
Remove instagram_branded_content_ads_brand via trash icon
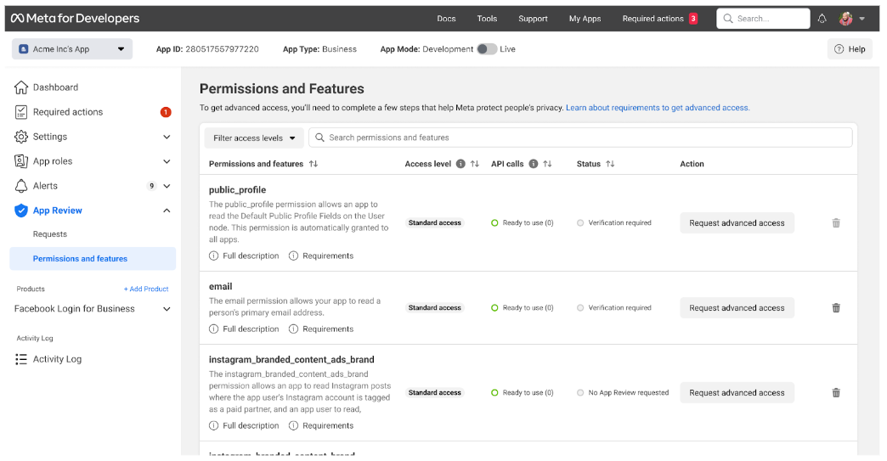[836, 392]
